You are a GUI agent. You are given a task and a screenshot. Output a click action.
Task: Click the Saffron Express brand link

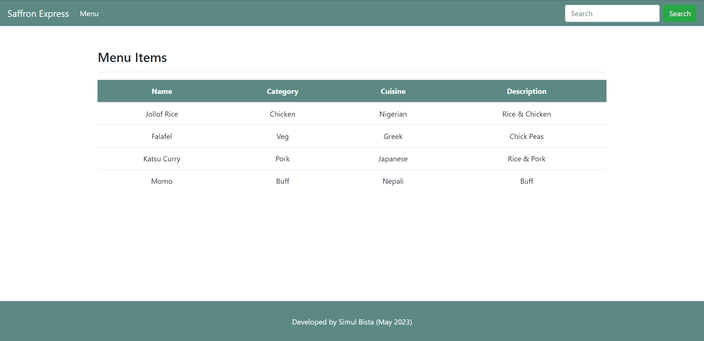click(x=38, y=14)
